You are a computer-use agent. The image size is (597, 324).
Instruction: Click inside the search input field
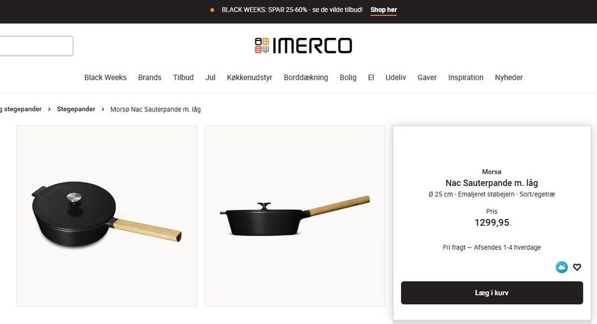click(x=36, y=46)
